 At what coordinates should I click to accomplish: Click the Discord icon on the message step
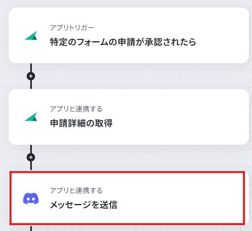pos(31,198)
